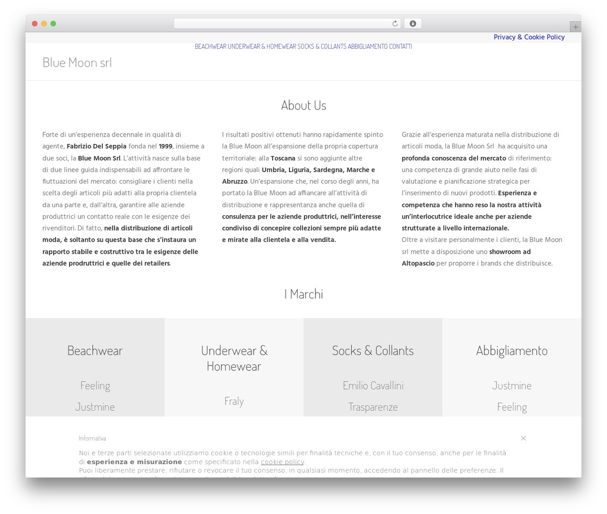Open the Feeling brand under Abbigliamento
This screenshot has width=607, height=514.
coord(512,407)
